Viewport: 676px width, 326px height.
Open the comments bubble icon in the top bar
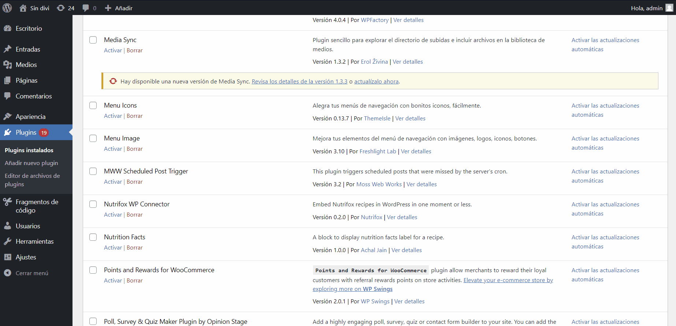click(x=86, y=8)
